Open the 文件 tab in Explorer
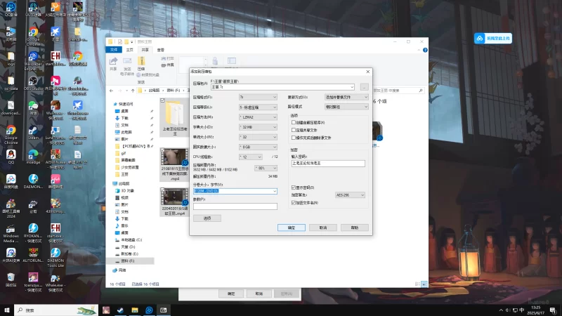The height and width of the screenshot is (316, 562). 114,50
